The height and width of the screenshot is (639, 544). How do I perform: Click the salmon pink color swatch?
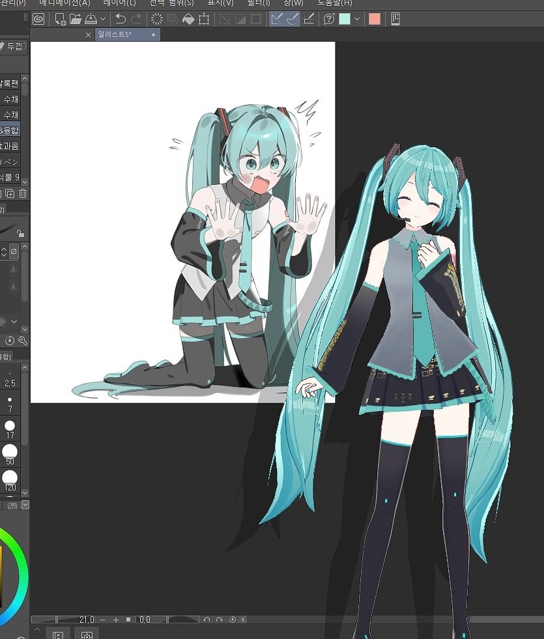375,19
